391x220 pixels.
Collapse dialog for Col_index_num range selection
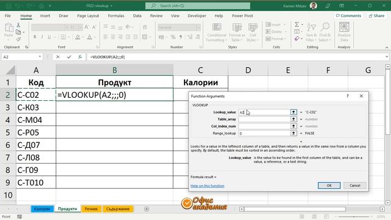(293, 127)
